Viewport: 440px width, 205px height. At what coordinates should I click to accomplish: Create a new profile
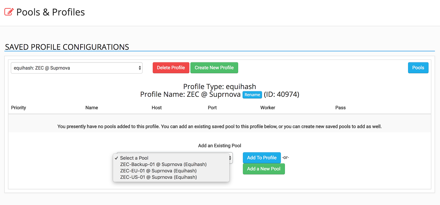[x=214, y=68]
